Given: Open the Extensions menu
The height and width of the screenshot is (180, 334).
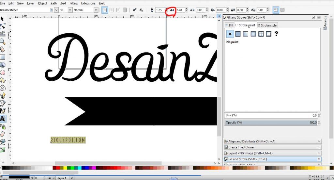Looking at the screenshot, I should click(88, 3).
